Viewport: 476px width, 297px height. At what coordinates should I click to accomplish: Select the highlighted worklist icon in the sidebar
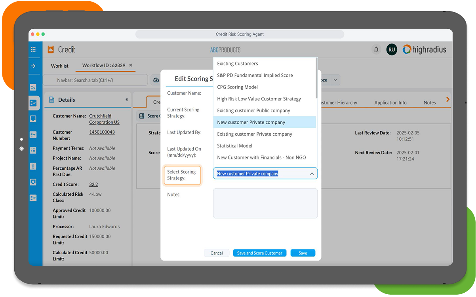click(34, 103)
